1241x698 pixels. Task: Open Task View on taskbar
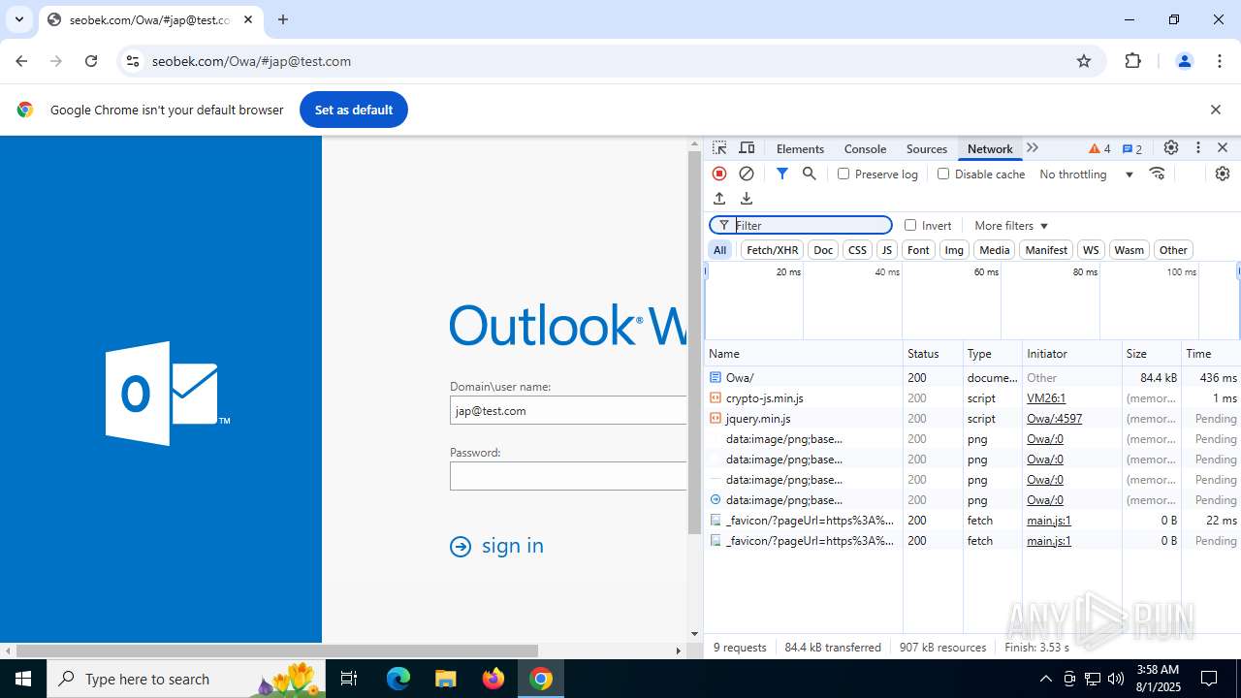350,679
